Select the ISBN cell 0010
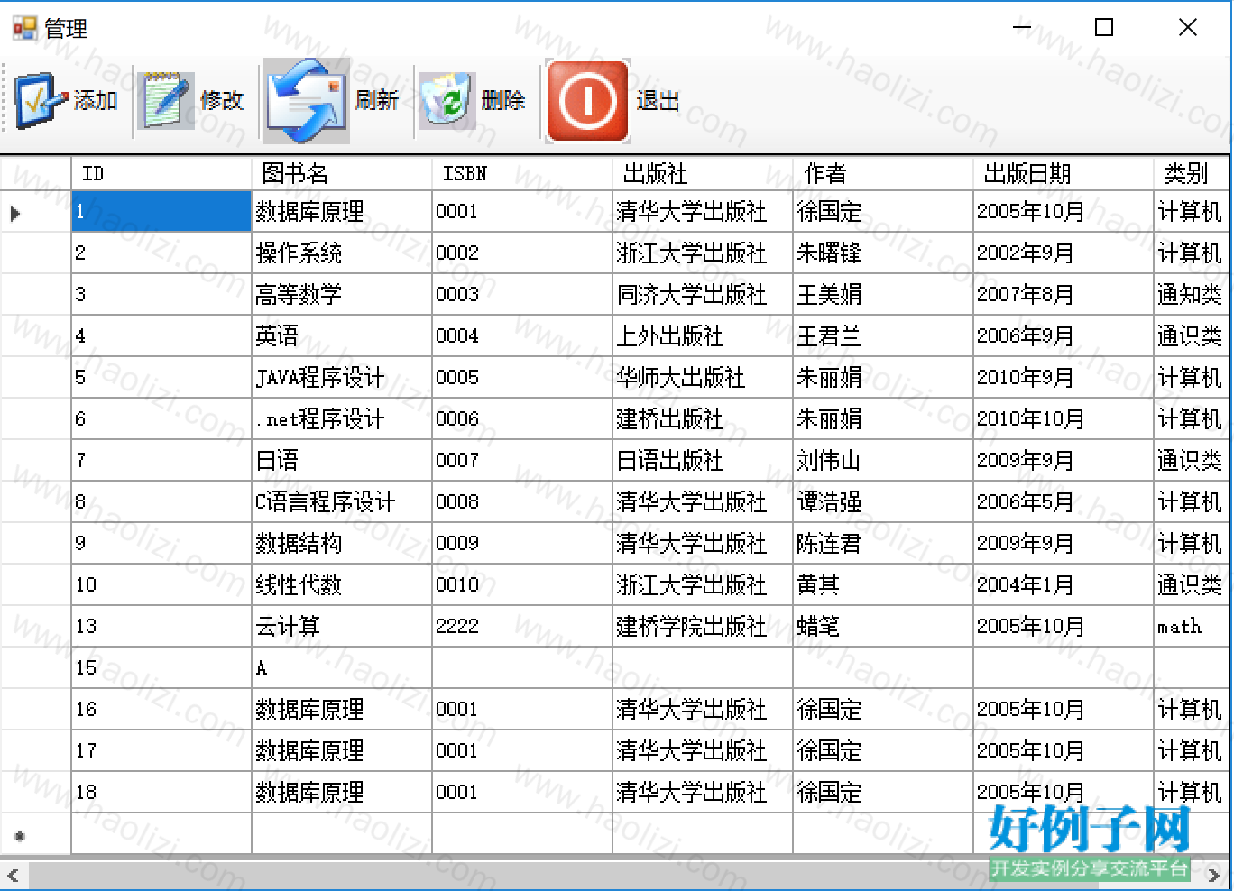This screenshot has width=1234, height=891. tap(522, 585)
